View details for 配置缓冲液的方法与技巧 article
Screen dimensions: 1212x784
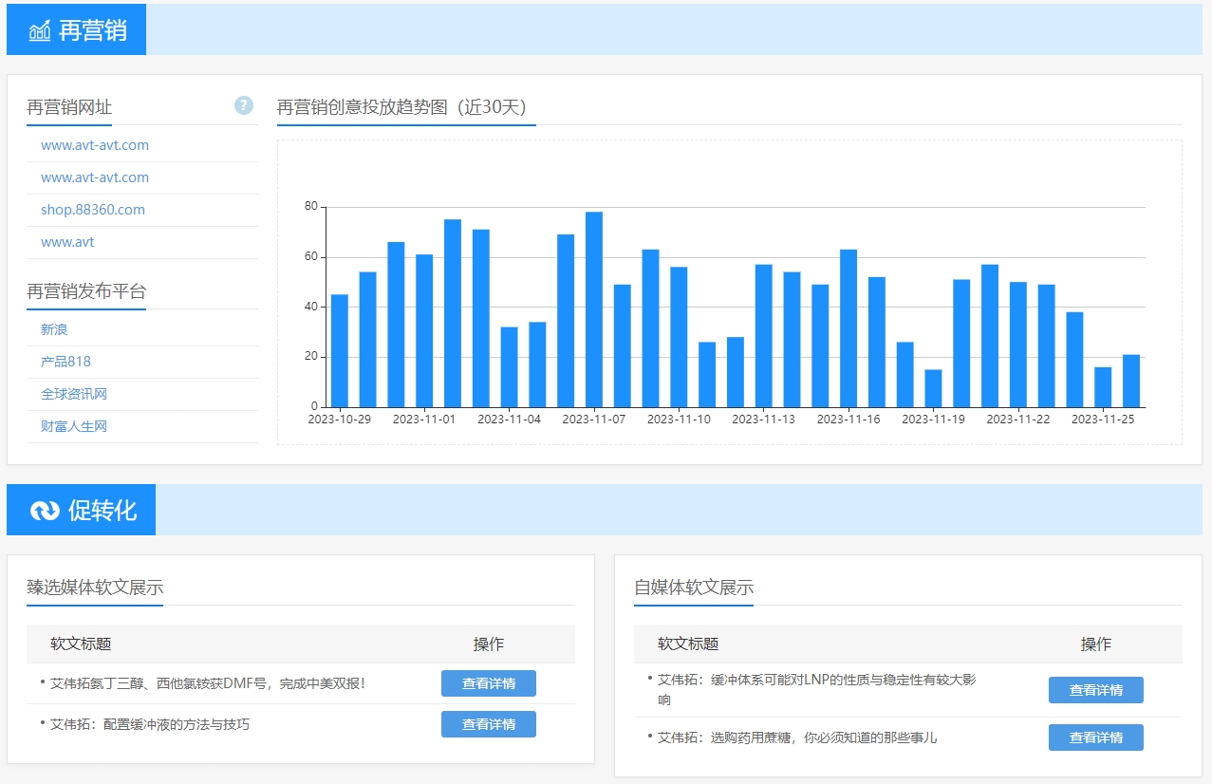click(x=488, y=724)
